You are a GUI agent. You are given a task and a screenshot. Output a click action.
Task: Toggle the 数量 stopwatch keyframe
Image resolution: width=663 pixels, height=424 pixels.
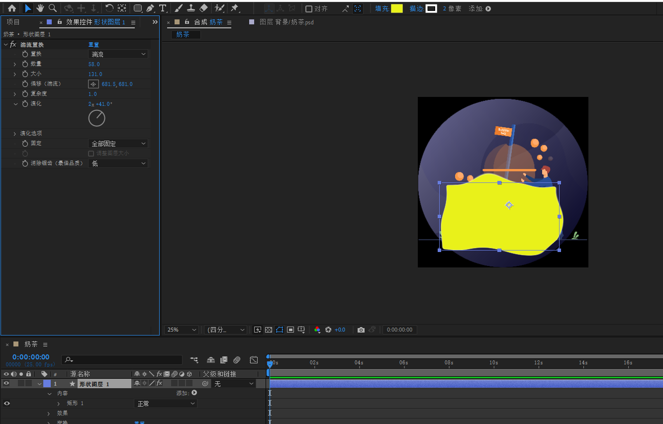pos(25,64)
